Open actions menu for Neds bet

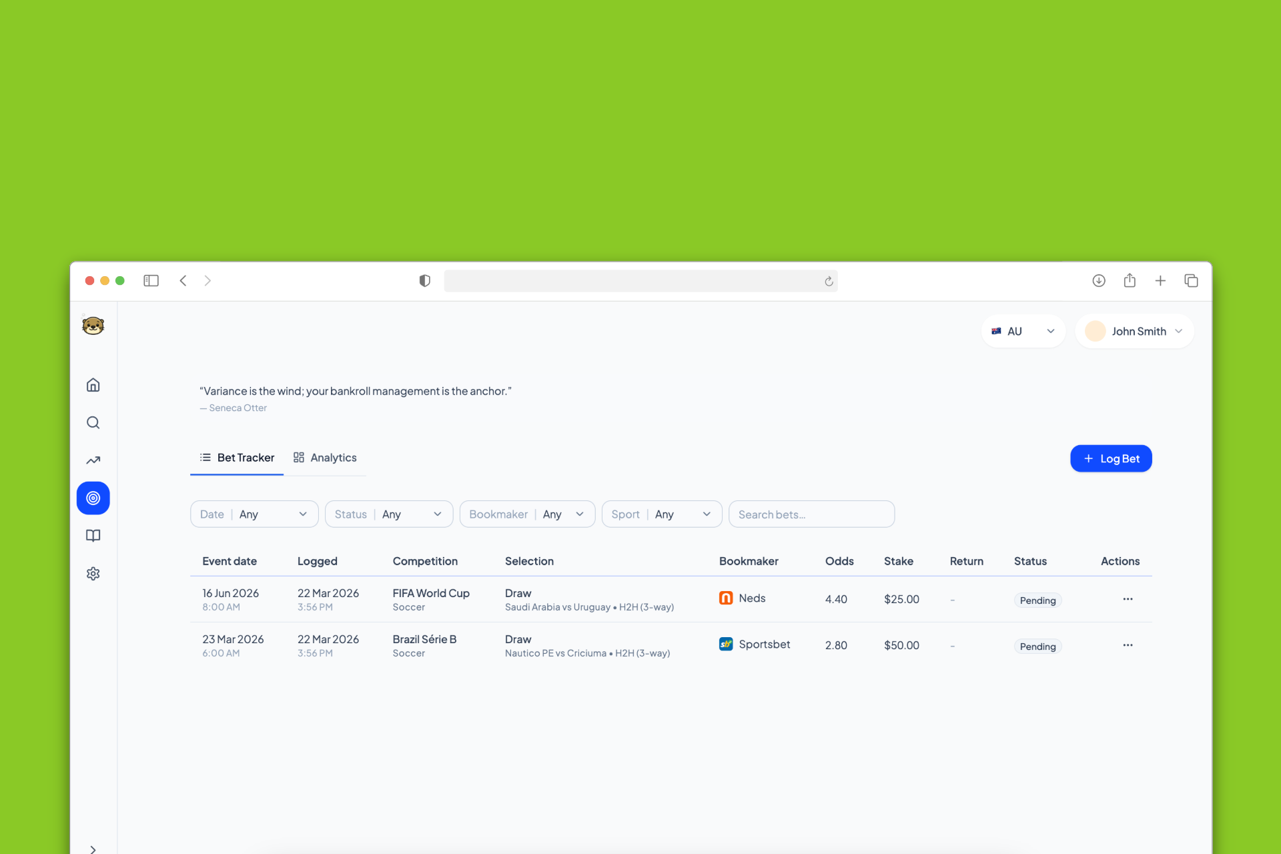(x=1128, y=599)
